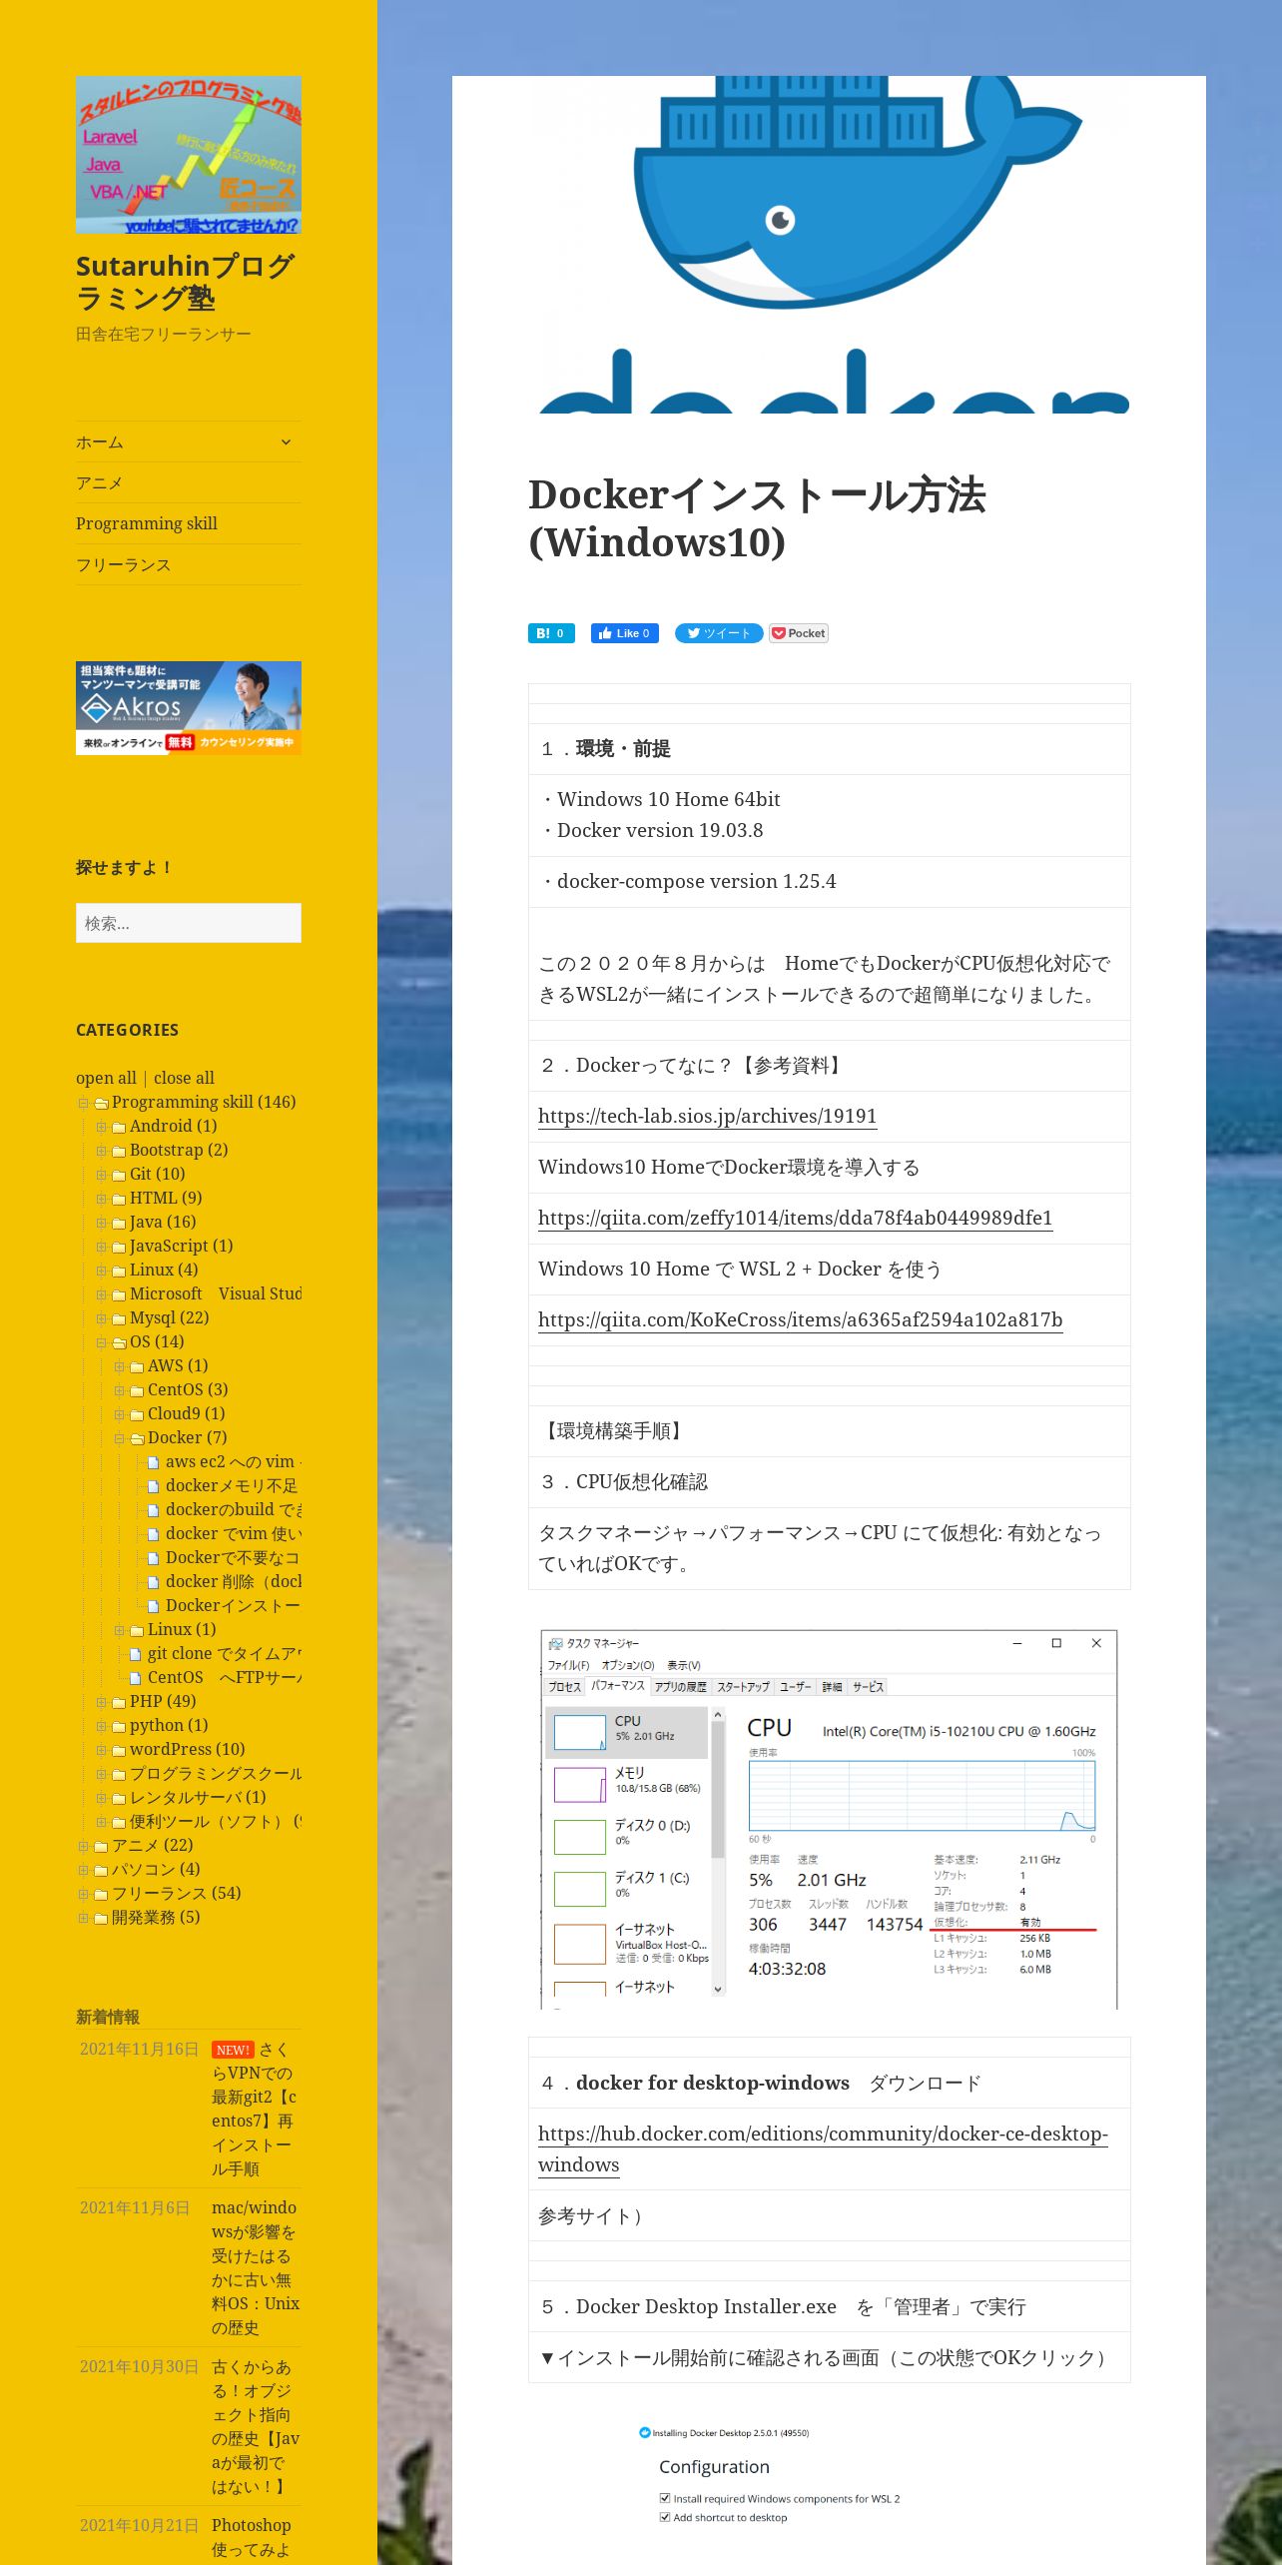
Task: Click the site logo image above the site title
Action: click(189, 155)
